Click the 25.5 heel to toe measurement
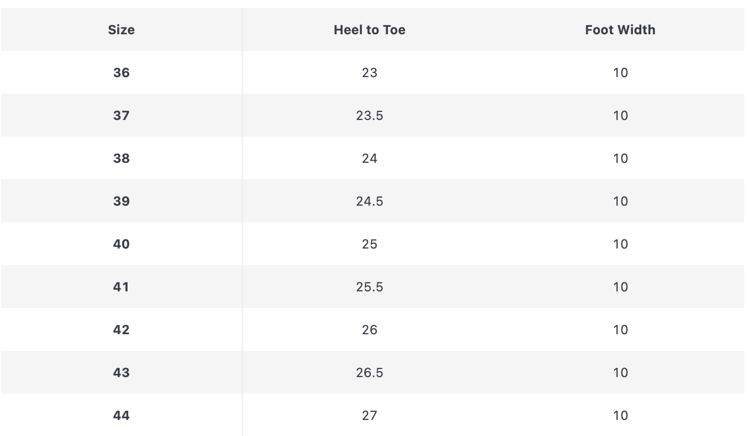The height and width of the screenshot is (436, 748). coord(369,287)
